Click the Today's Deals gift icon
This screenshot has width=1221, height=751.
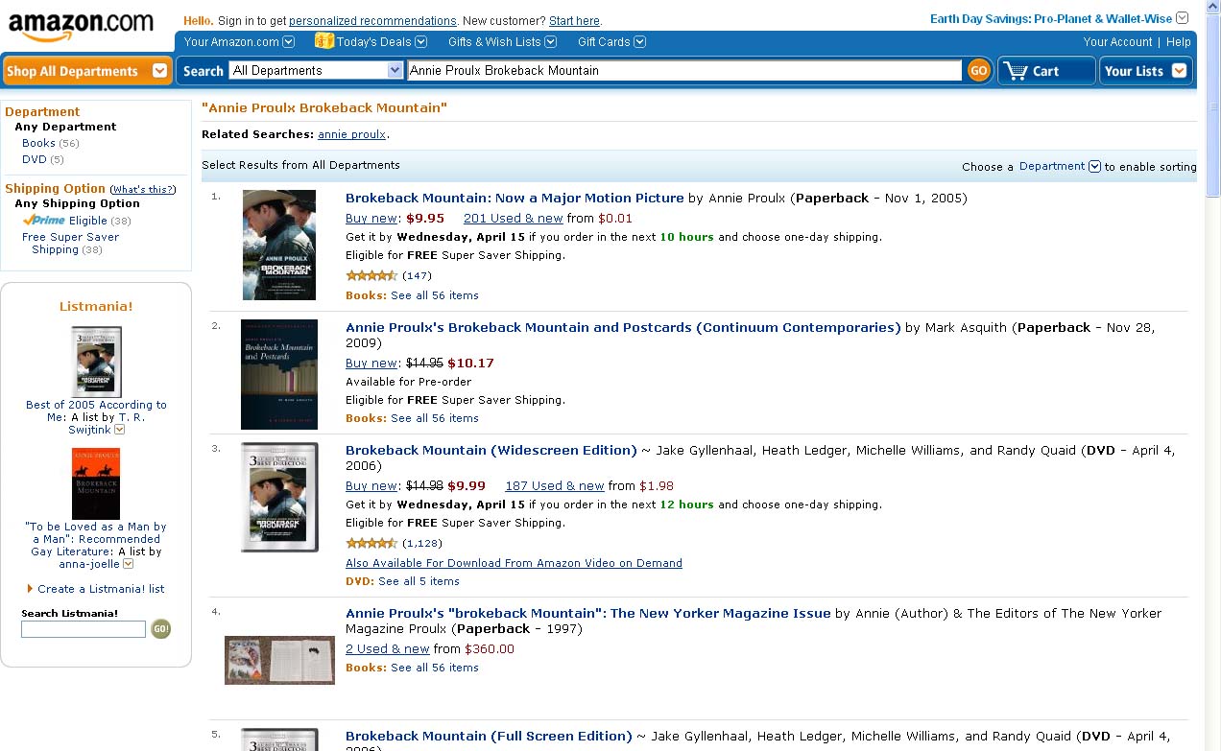[x=323, y=41]
